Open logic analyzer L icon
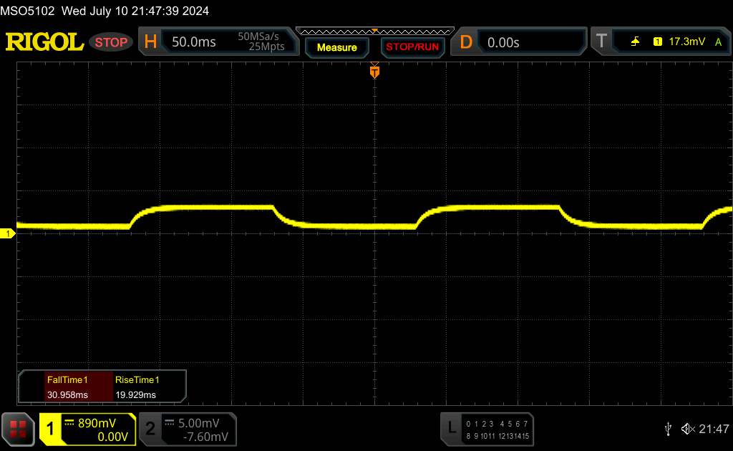 coord(451,427)
